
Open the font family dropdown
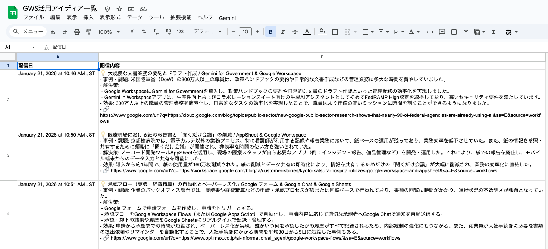[207, 32]
